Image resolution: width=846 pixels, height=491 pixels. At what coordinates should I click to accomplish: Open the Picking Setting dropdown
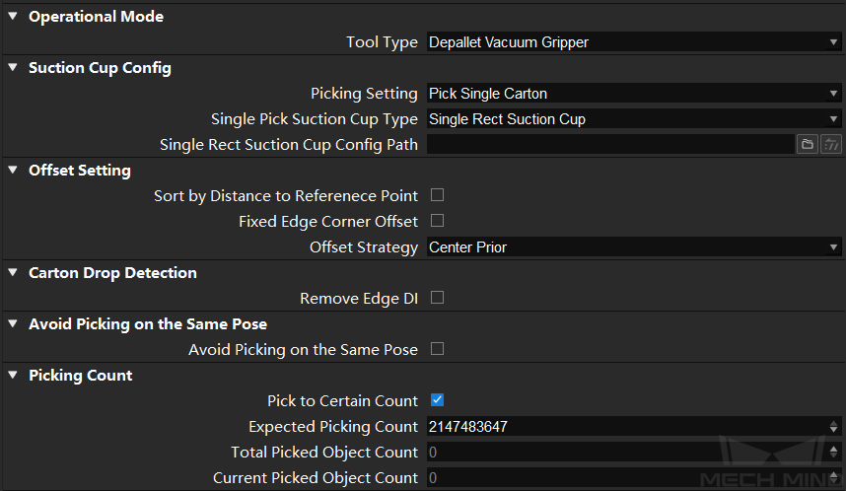634,94
